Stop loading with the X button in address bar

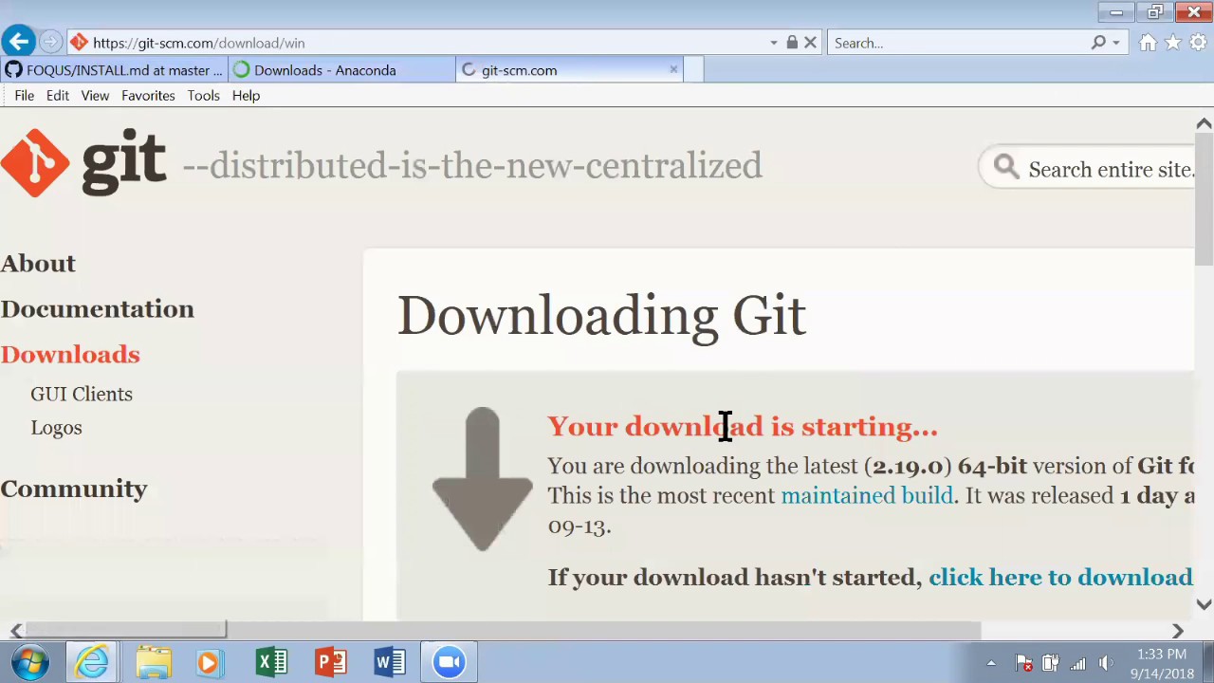(810, 43)
